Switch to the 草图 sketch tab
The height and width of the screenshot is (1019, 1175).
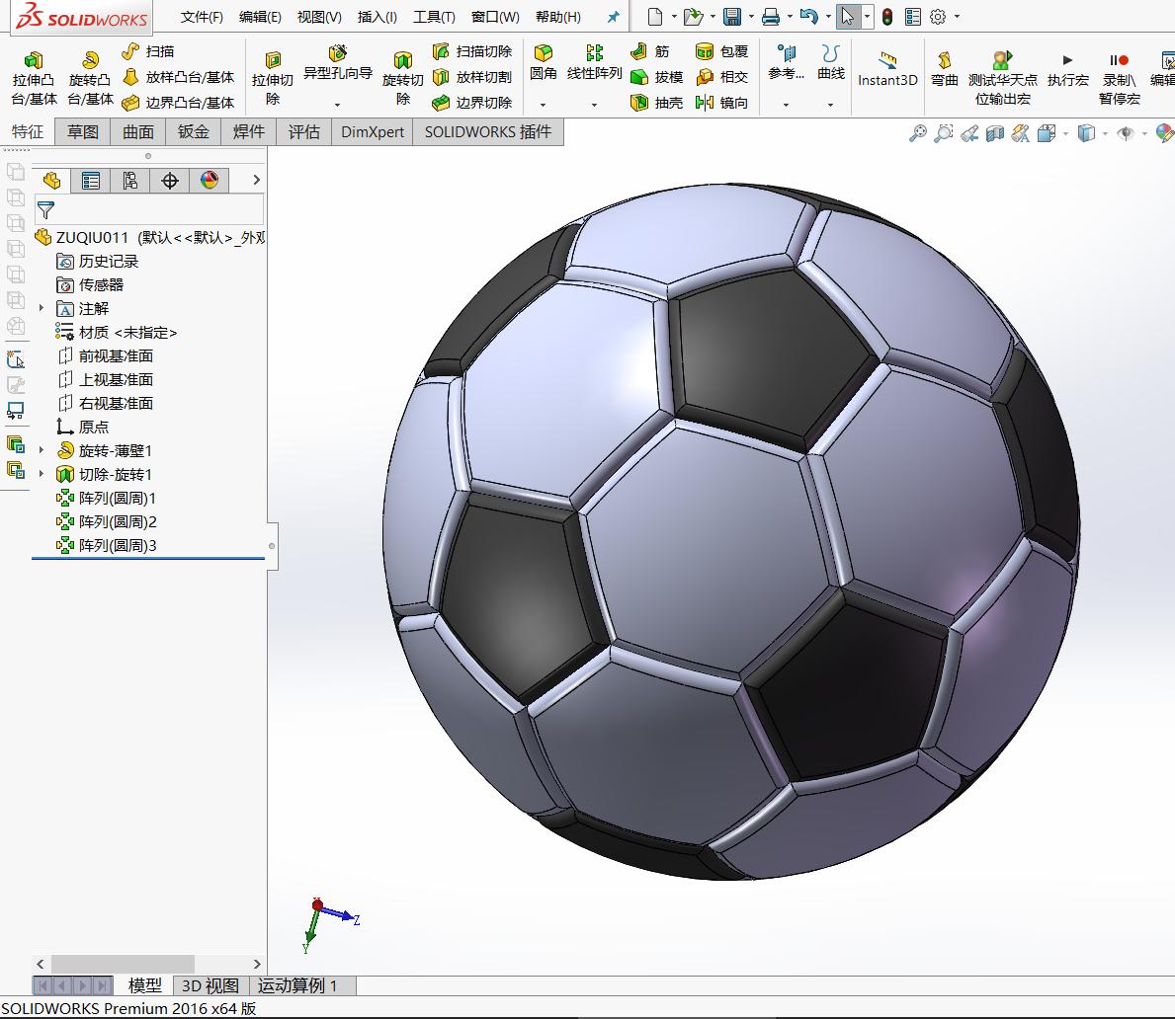point(81,131)
